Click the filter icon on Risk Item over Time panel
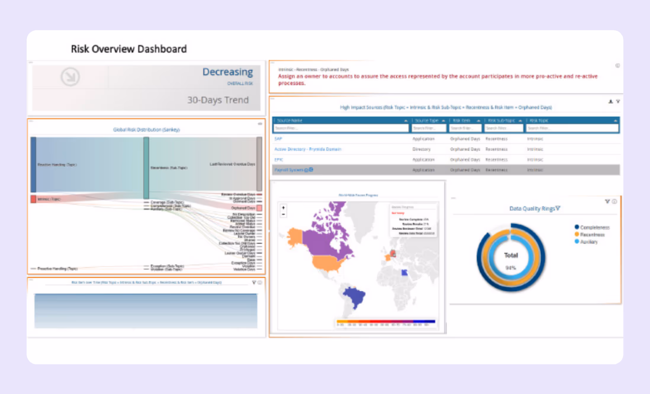Image resolution: width=650 pixels, height=394 pixels. coord(254,282)
